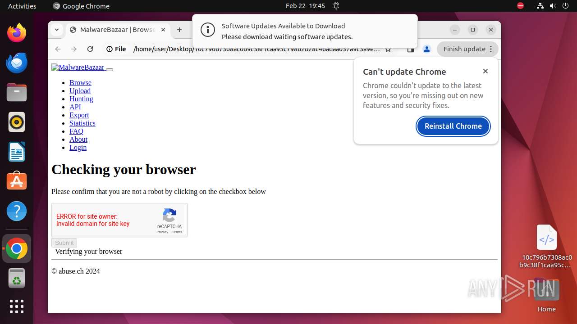The image size is (577, 324).
Task: Reload the page in Chrome
Action: [x=90, y=49]
